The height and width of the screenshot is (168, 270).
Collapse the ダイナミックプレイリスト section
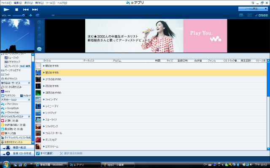pyautogui.click(x=29, y=116)
